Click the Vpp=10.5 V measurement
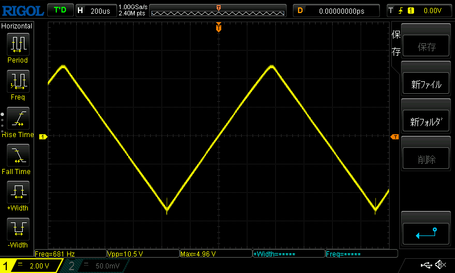This screenshot has width=455, height=273. pyautogui.click(x=143, y=254)
